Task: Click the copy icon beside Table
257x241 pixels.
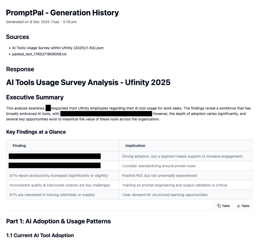Action: (219, 206)
